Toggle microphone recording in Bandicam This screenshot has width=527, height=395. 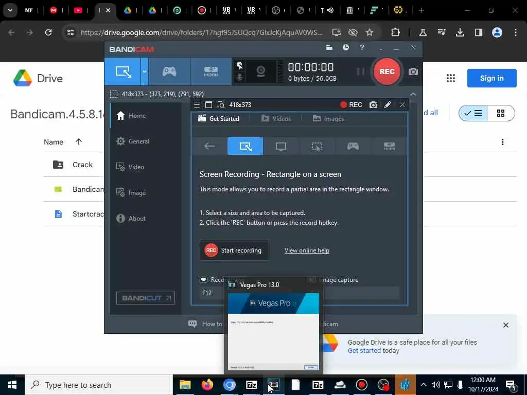[x=240, y=78]
